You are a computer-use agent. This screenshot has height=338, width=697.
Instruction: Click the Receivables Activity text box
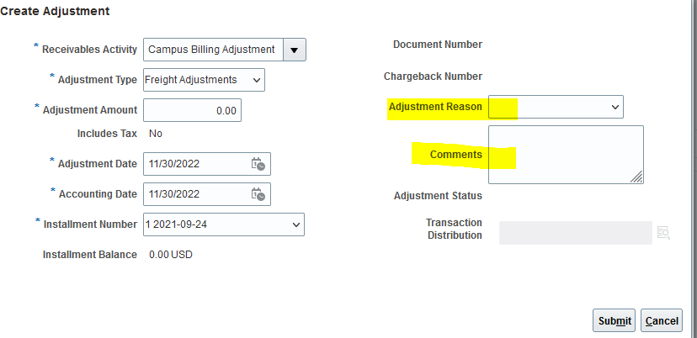pyautogui.click(x=212, y=50)
